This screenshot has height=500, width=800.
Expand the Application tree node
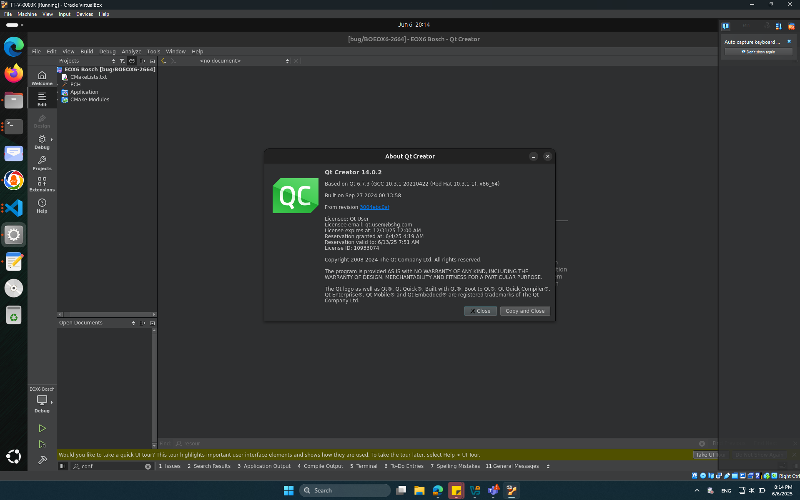click(58, 92)
